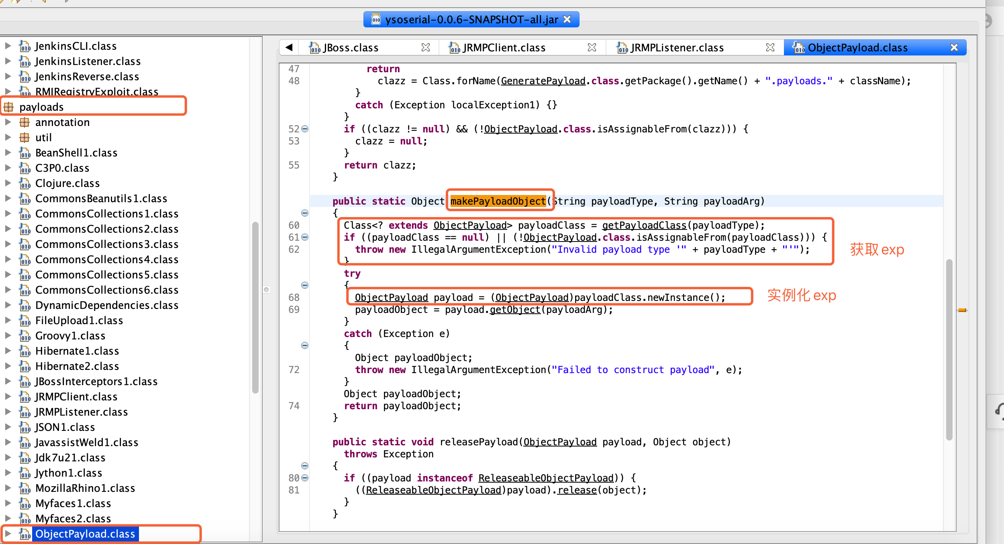Click the annotation package icon
Screen dimensions: 1004x544
tap(24, 122)
